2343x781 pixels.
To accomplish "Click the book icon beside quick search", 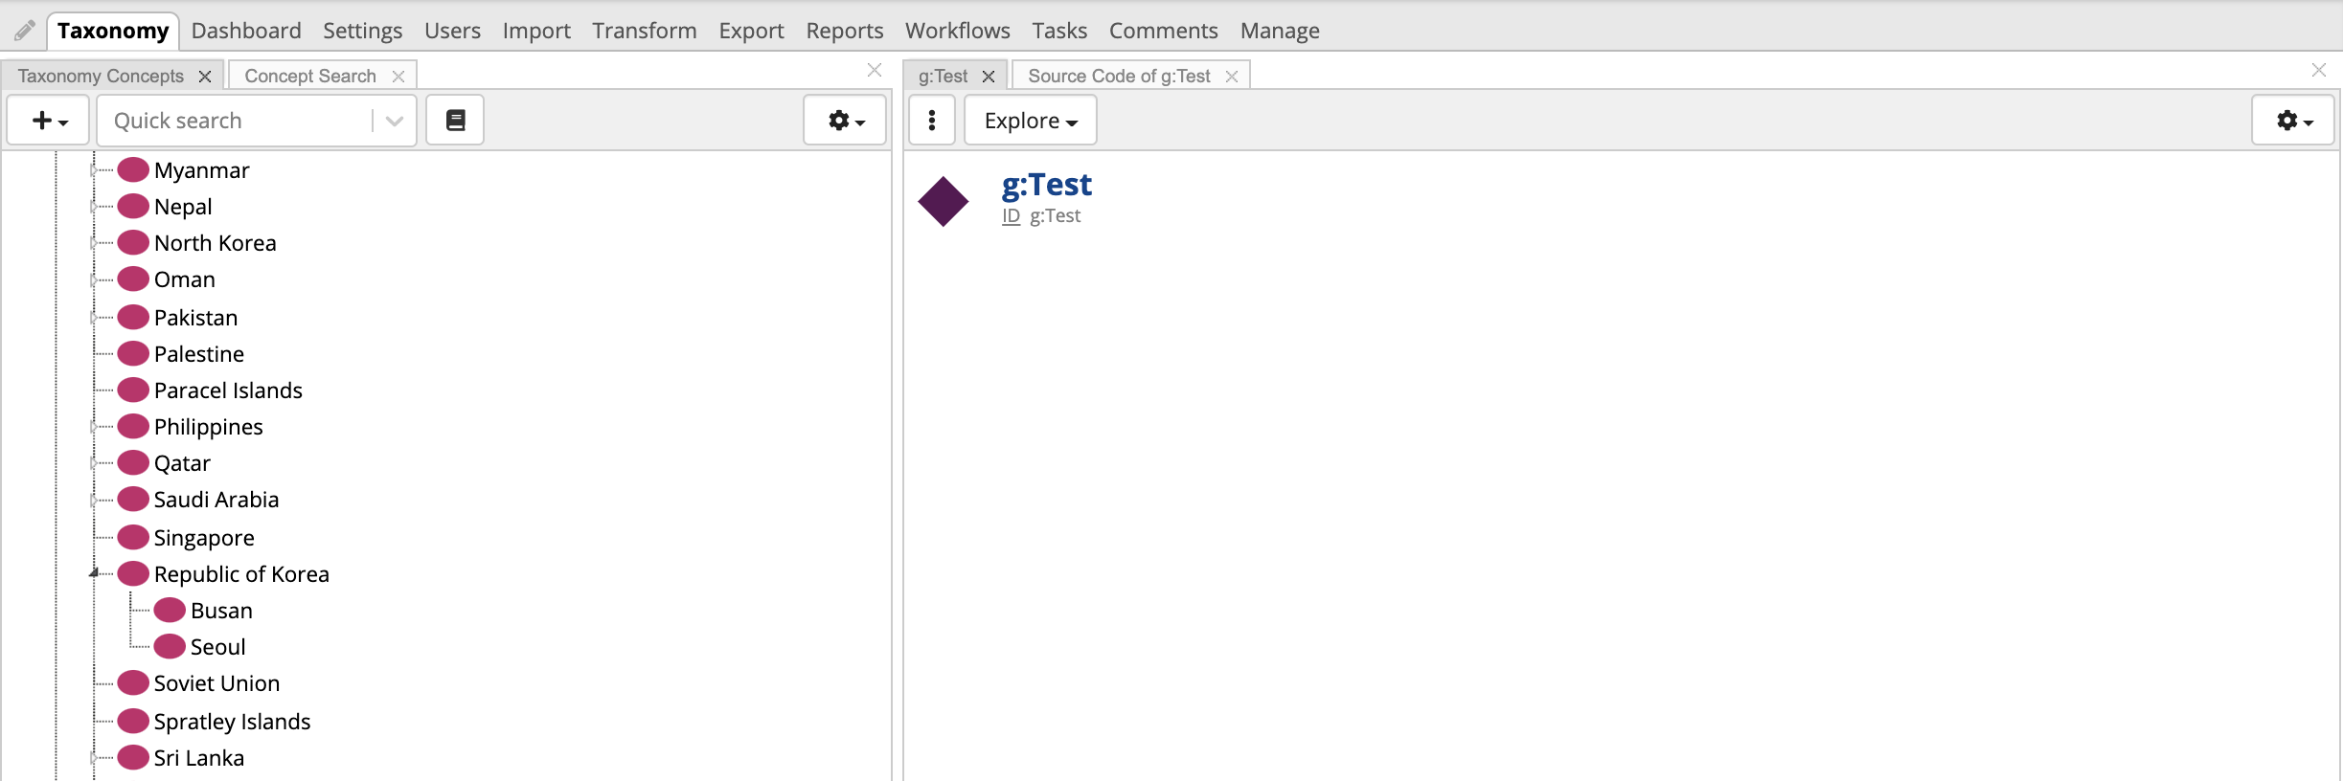I will pyautogui.click(x=455, y=121).
